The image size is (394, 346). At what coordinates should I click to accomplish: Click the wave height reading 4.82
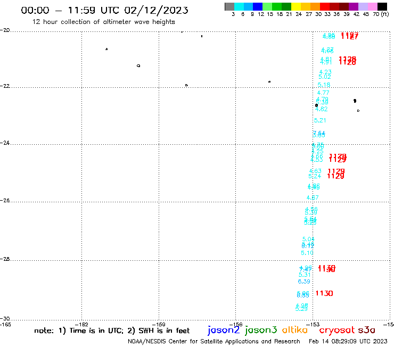click(322, 109)
